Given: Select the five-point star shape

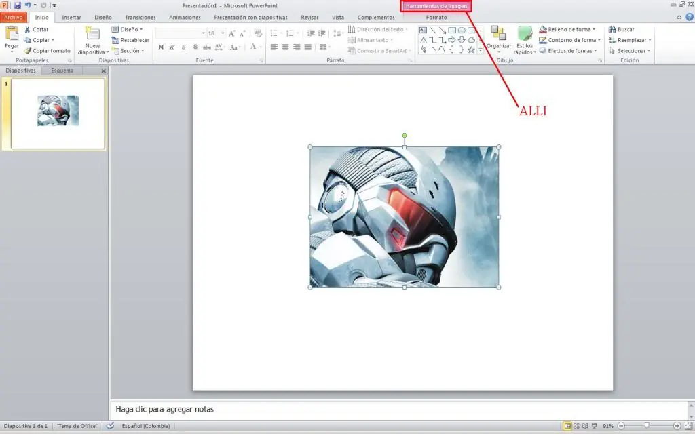Looking at the screenshot, I should click(471, 50).
